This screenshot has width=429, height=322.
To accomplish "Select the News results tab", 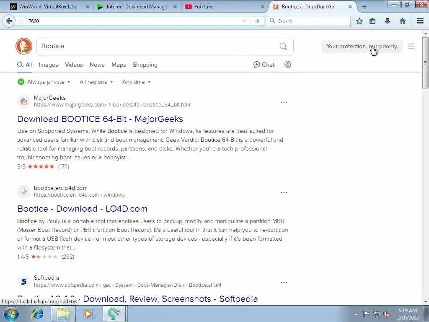I will coord(97,65).
